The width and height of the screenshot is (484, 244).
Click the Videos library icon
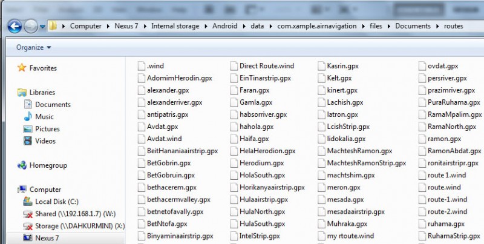(x=28, y=141)
